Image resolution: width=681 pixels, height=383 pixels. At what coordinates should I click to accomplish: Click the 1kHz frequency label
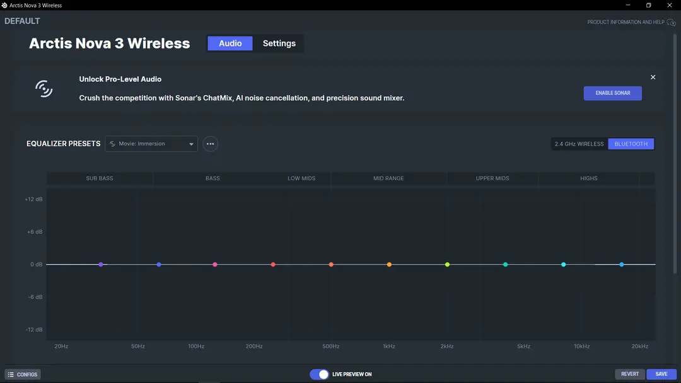point(389,346)
